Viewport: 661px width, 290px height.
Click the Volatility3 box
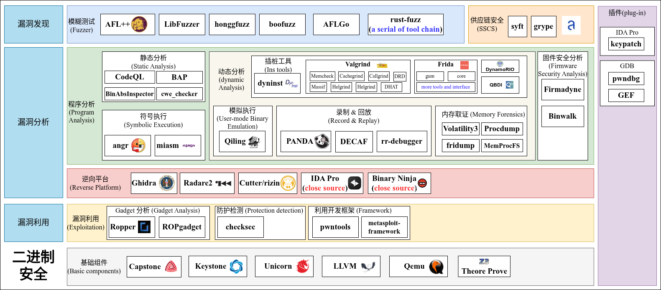[460, 129]
